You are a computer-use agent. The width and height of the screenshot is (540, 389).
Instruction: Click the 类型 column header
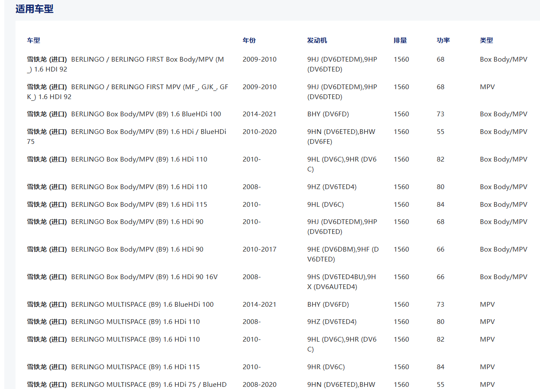pyautogui.click(x=486, y=40)
